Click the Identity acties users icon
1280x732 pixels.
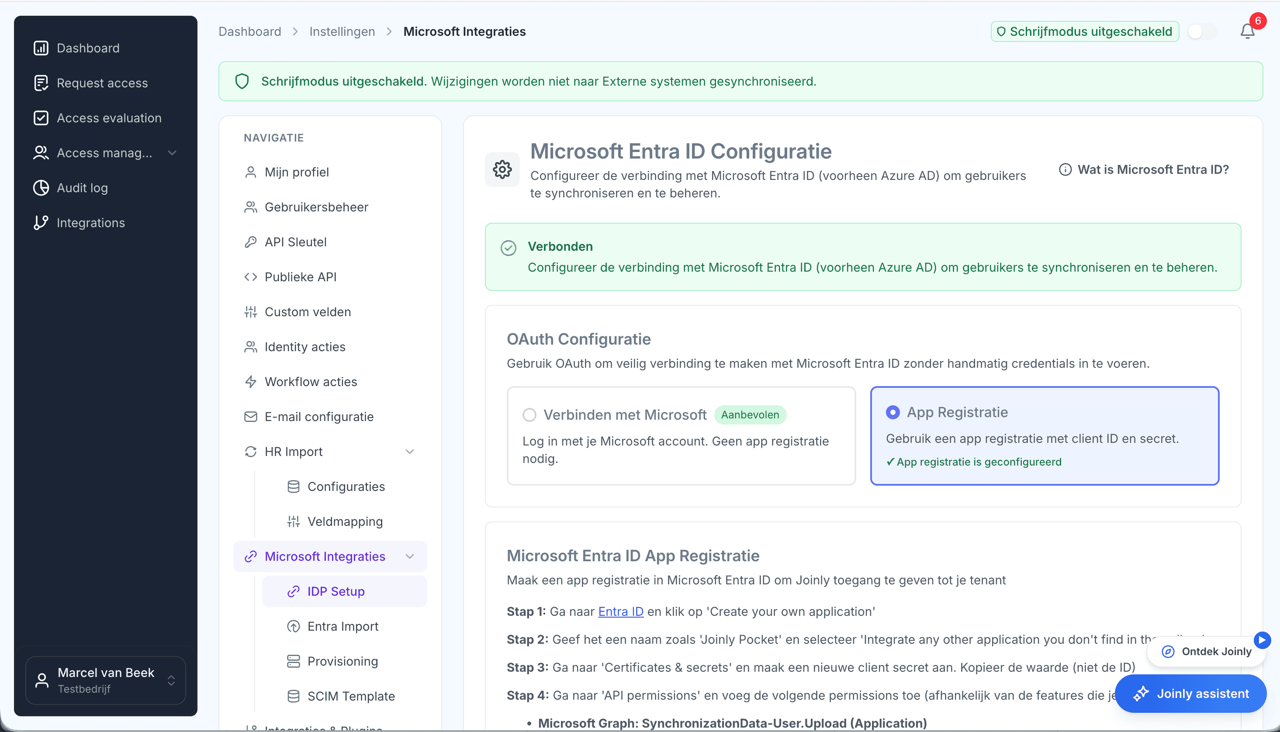[x=250, y=347]
